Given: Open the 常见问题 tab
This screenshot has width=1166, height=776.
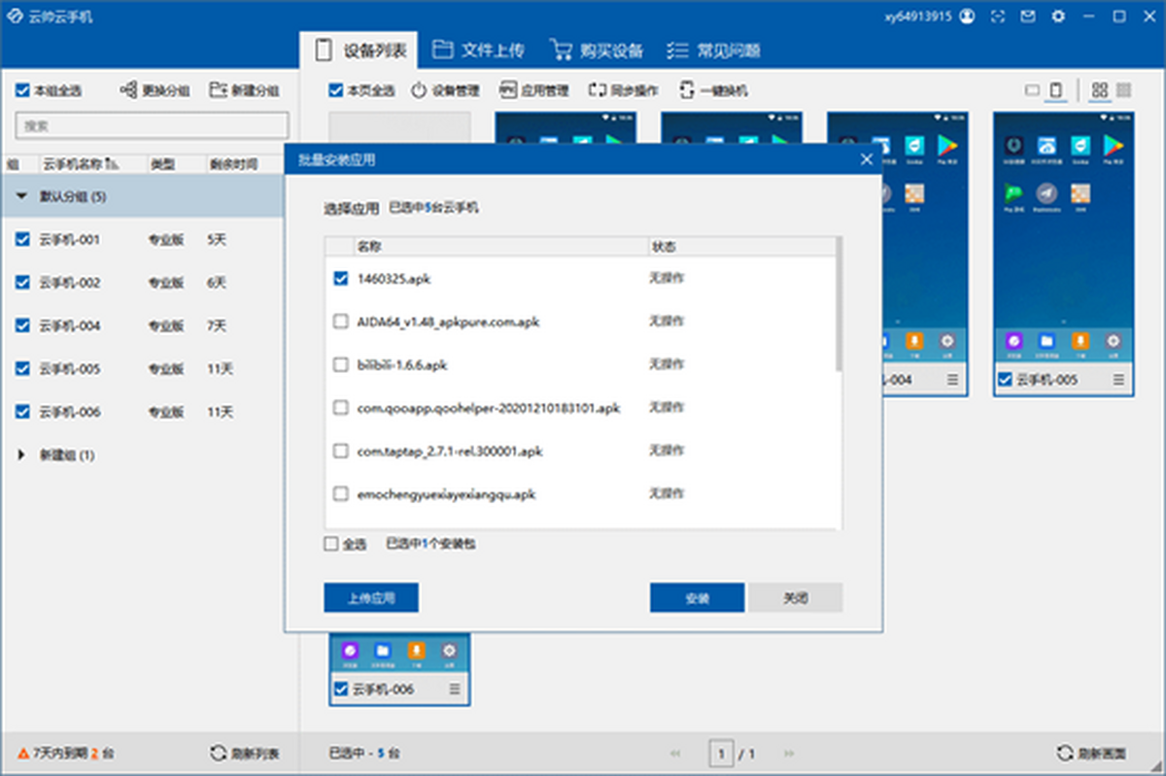Looking at the screenshot, I should point(713,50).
